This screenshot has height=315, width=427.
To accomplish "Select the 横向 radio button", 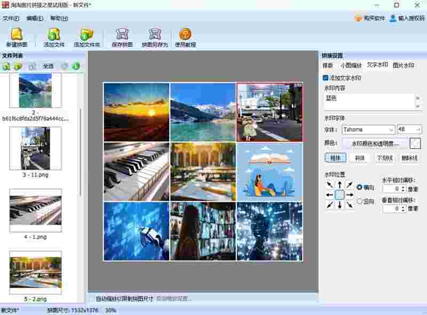I will (x=359, y=188).
